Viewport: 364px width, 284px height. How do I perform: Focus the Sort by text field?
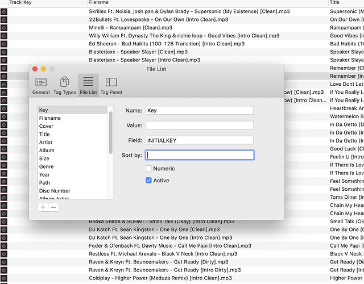(200, 155)
